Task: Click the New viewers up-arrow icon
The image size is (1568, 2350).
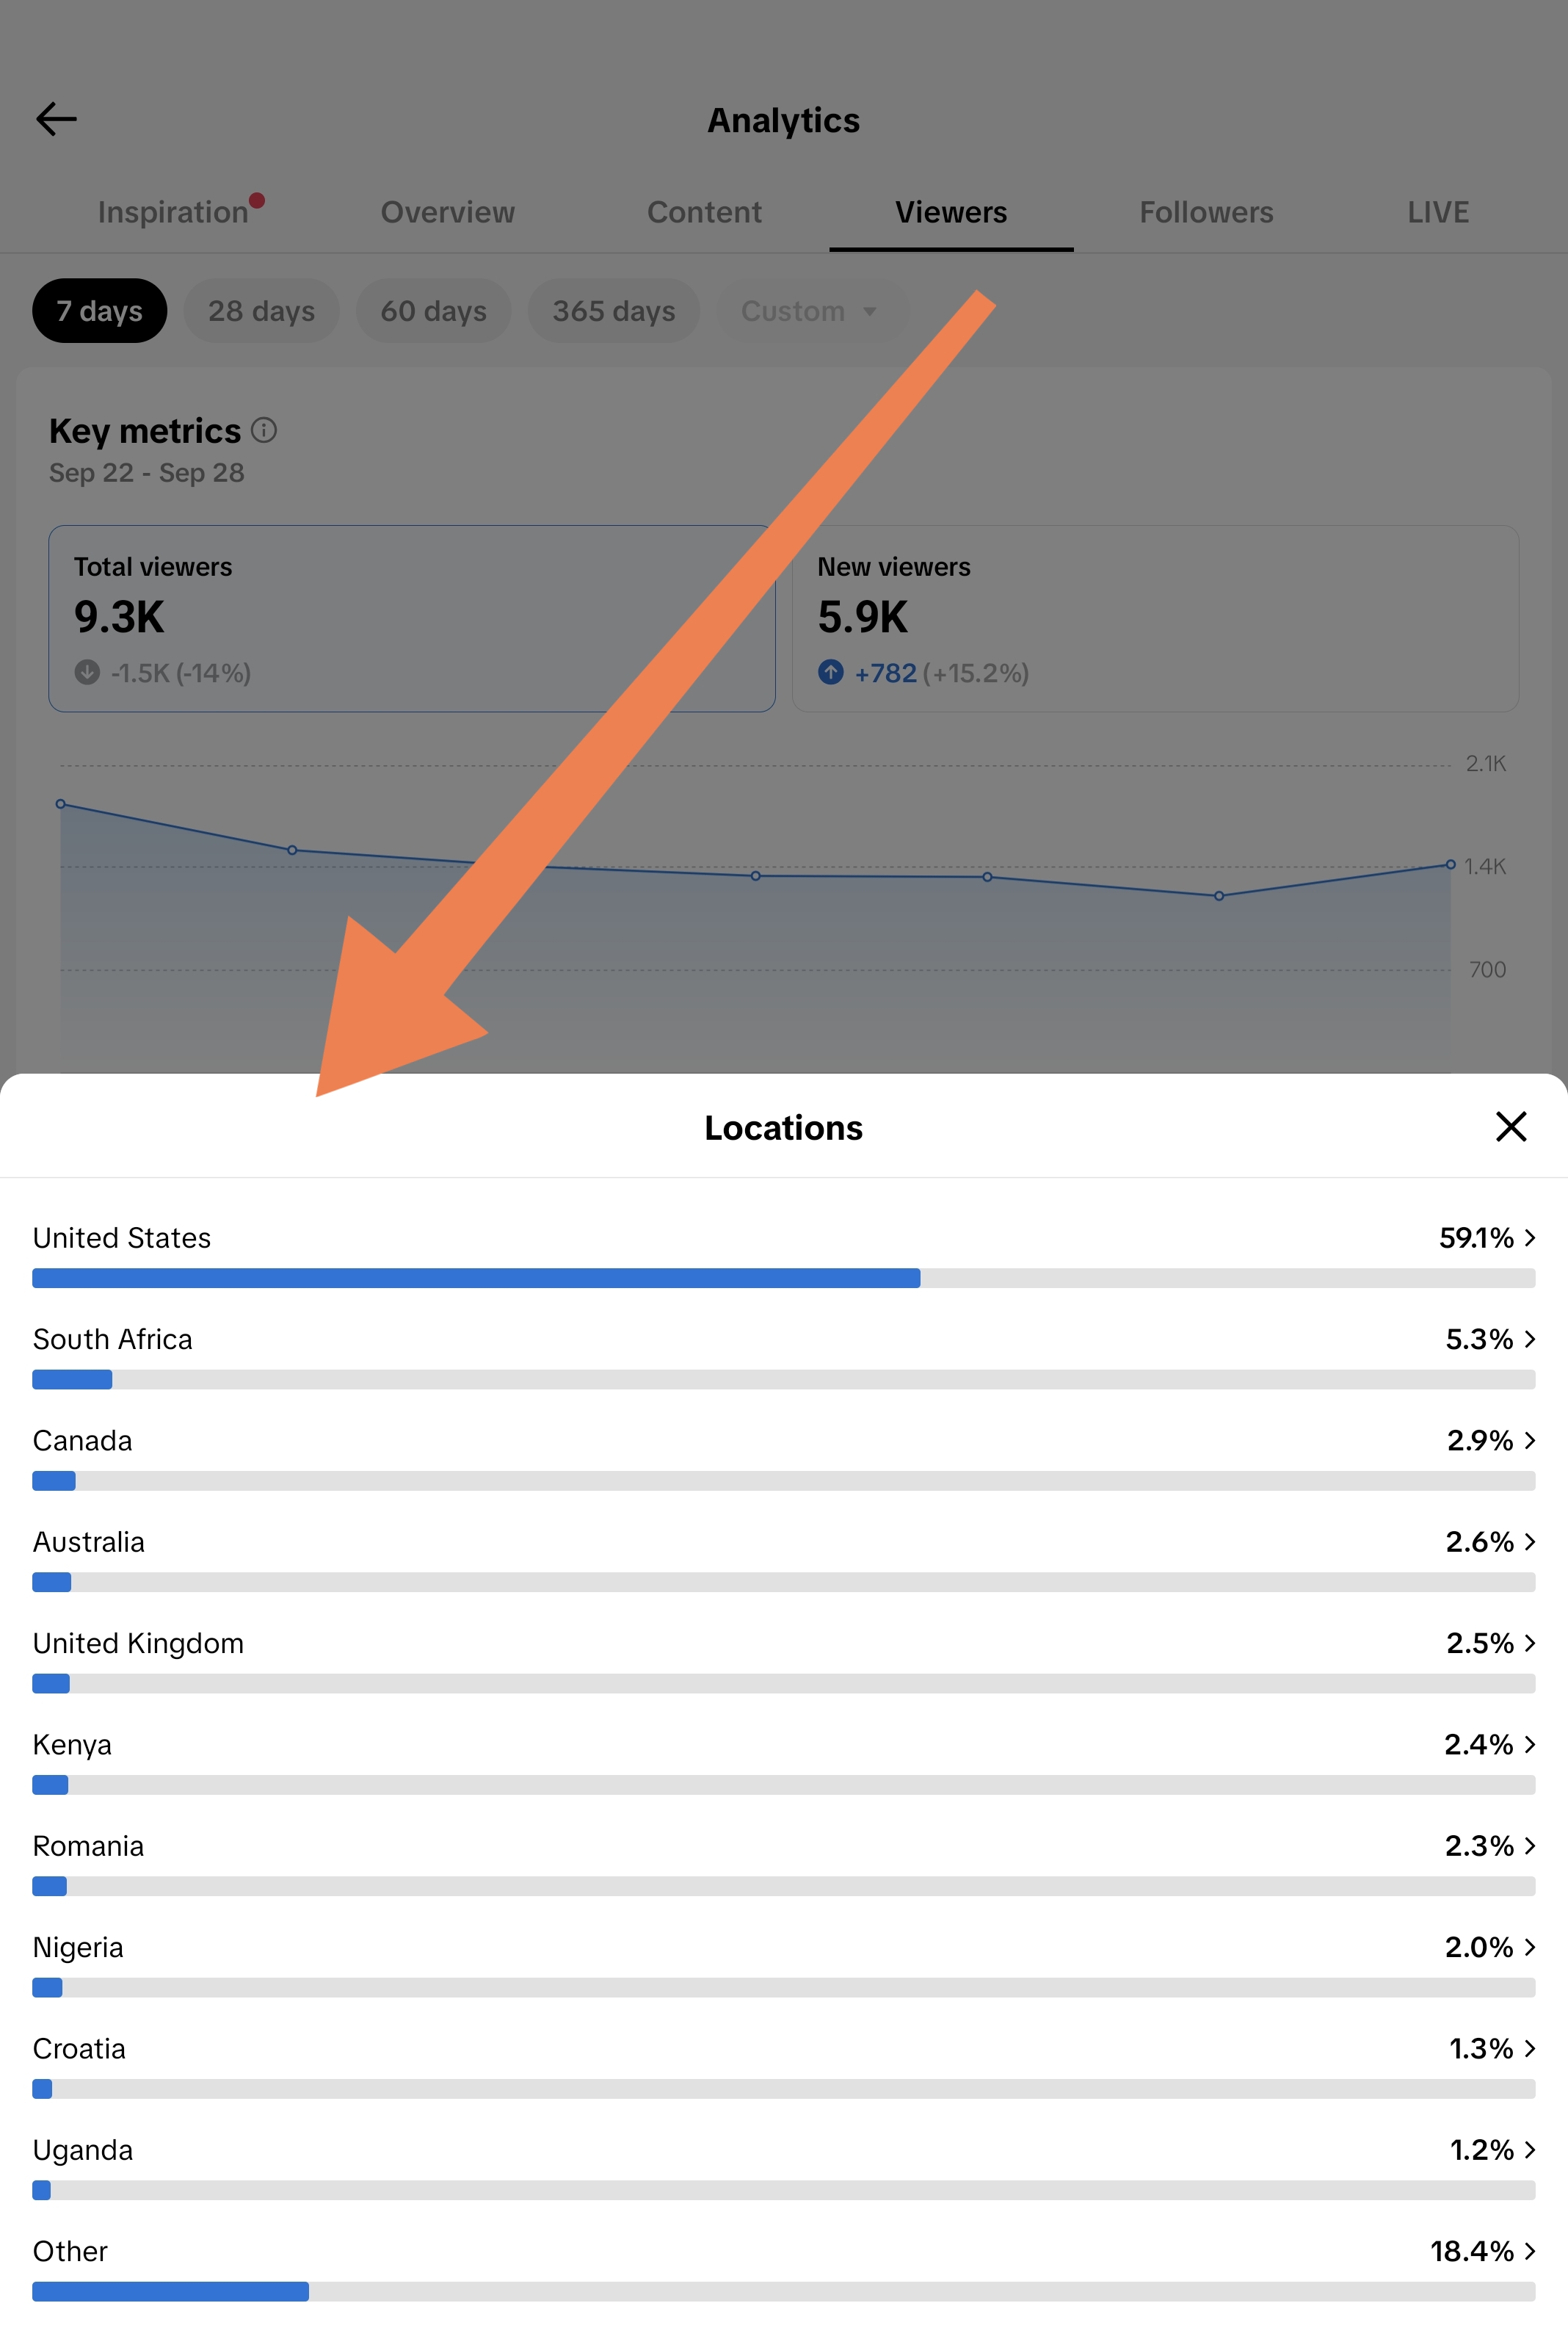Action: 830,672
